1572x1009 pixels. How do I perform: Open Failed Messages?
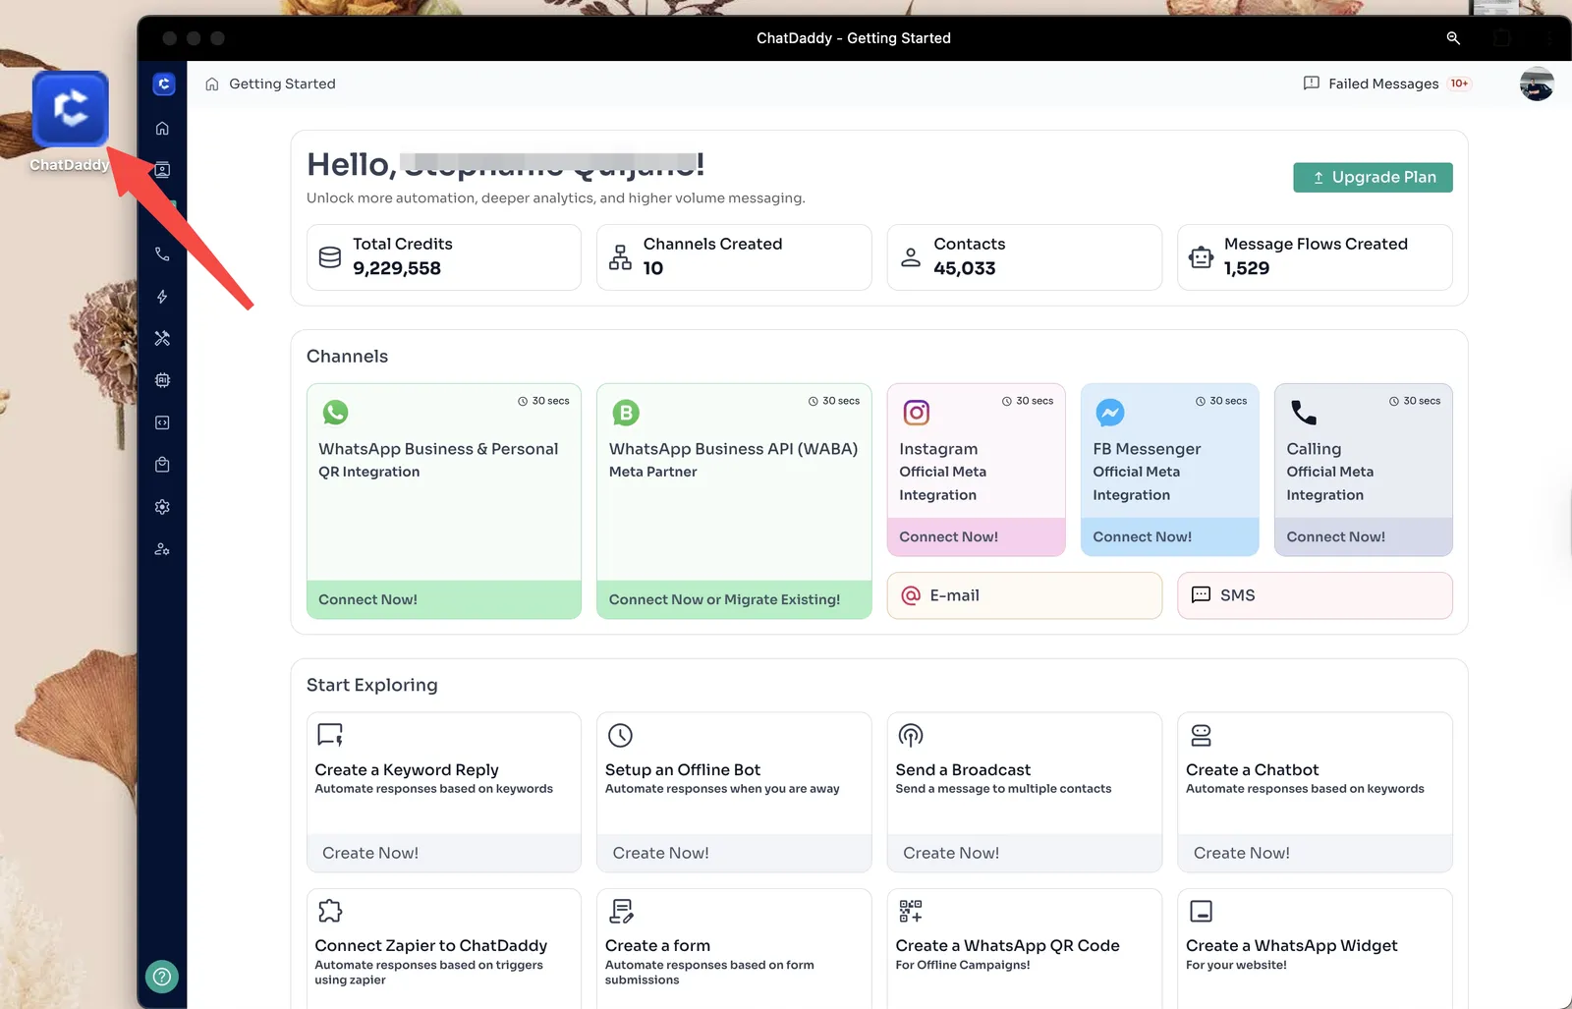[x=1383, y=84]
